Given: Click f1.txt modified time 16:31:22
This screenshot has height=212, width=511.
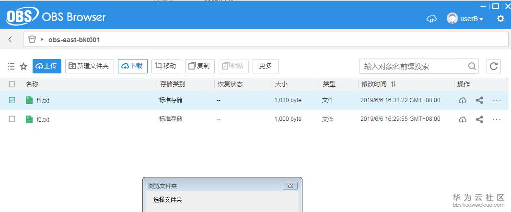Looking at the screenshot, I should click(x=400, y=100).
